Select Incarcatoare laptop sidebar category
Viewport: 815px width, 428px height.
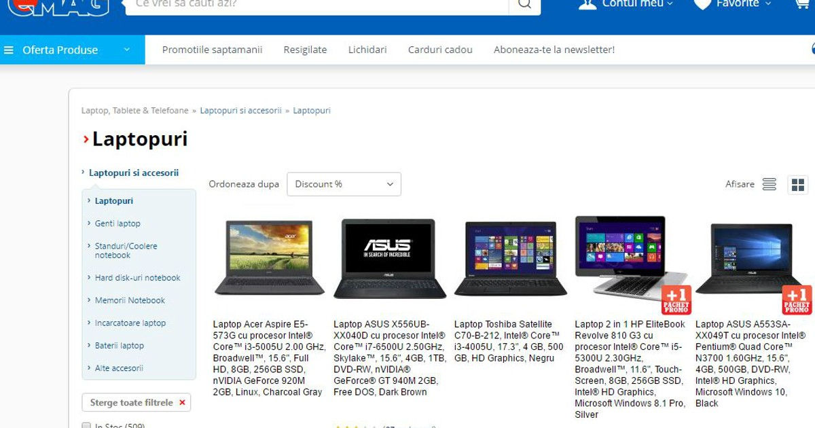click(130, 323)
